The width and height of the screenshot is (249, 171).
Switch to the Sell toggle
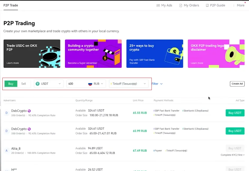[23, 84]
